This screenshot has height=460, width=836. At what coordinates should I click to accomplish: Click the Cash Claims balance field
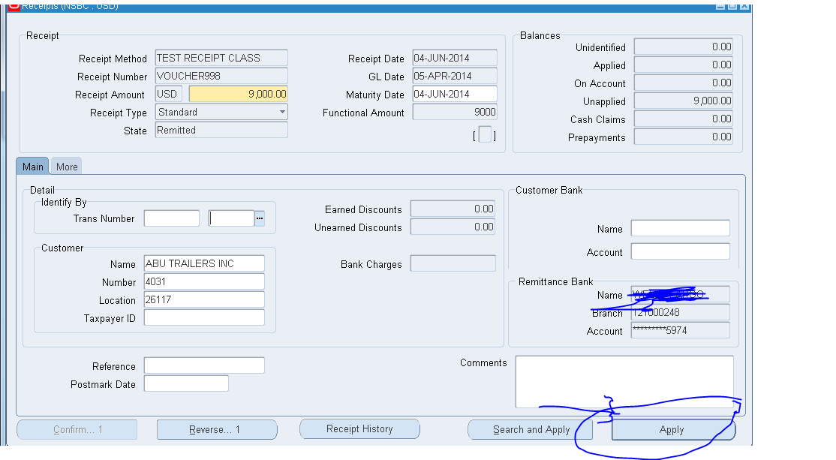[683, 119]
